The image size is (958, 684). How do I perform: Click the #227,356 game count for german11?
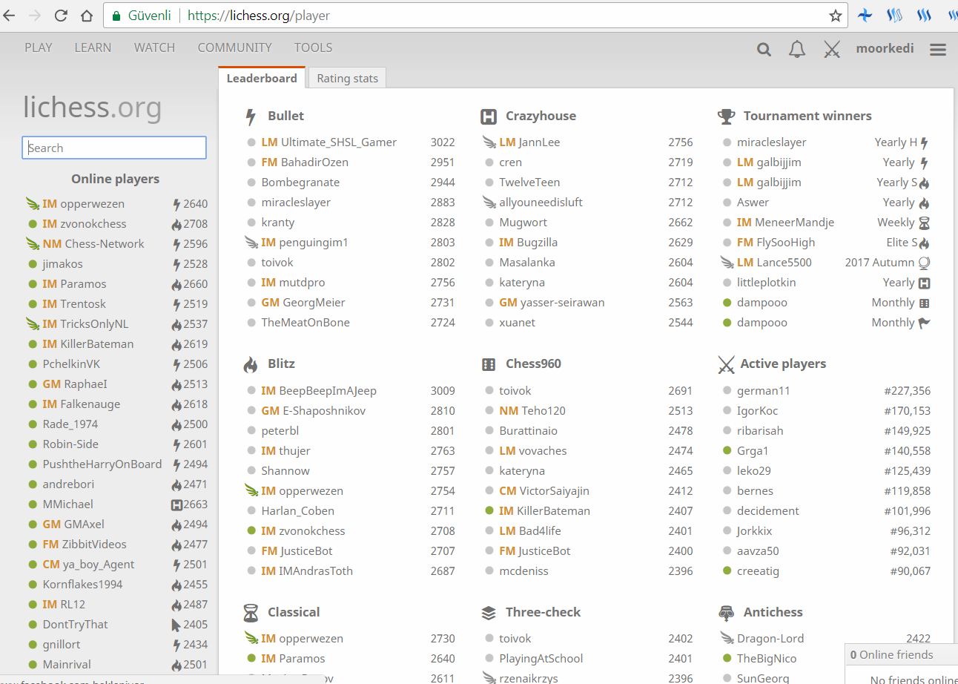(x=907, y=391)
